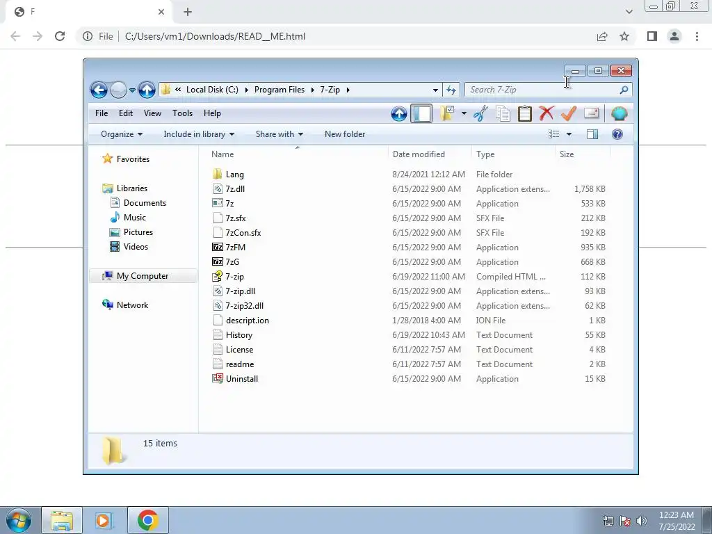Viewport: 712px width, 534px height.
Task: Open Classic Explorer settings shell icon
Action: 619,113
